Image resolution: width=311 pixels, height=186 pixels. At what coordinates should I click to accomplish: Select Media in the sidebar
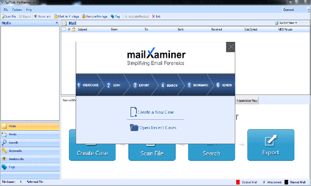click(x=30, y=134)
